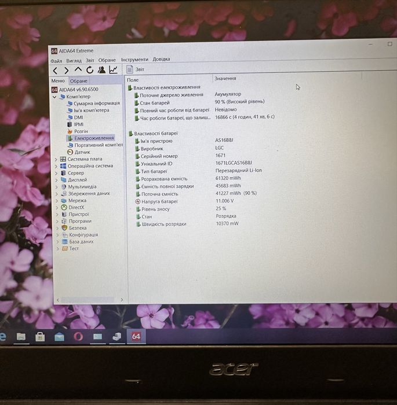
Task: Maximize the AIDA64 Extreme window
Action: coord(389,44)
